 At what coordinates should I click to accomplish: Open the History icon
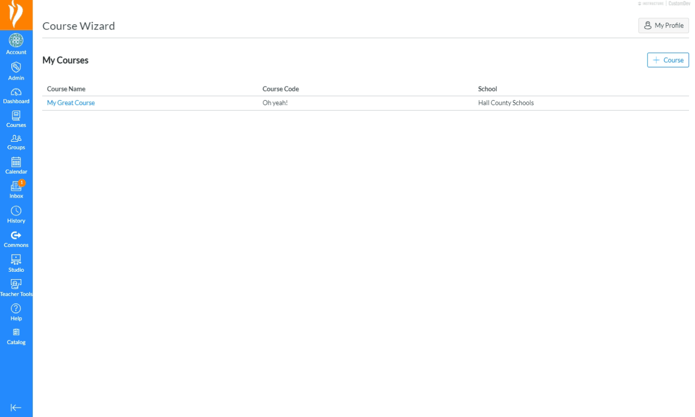click(x=16, y=212)
